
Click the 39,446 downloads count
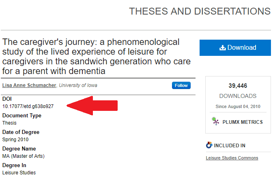[238, 86]
